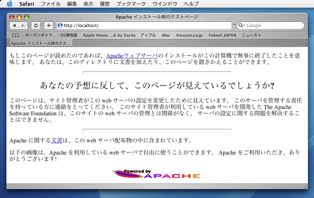Click the Google search field
The height and width of the screenshot is (198, 314).
270,25
